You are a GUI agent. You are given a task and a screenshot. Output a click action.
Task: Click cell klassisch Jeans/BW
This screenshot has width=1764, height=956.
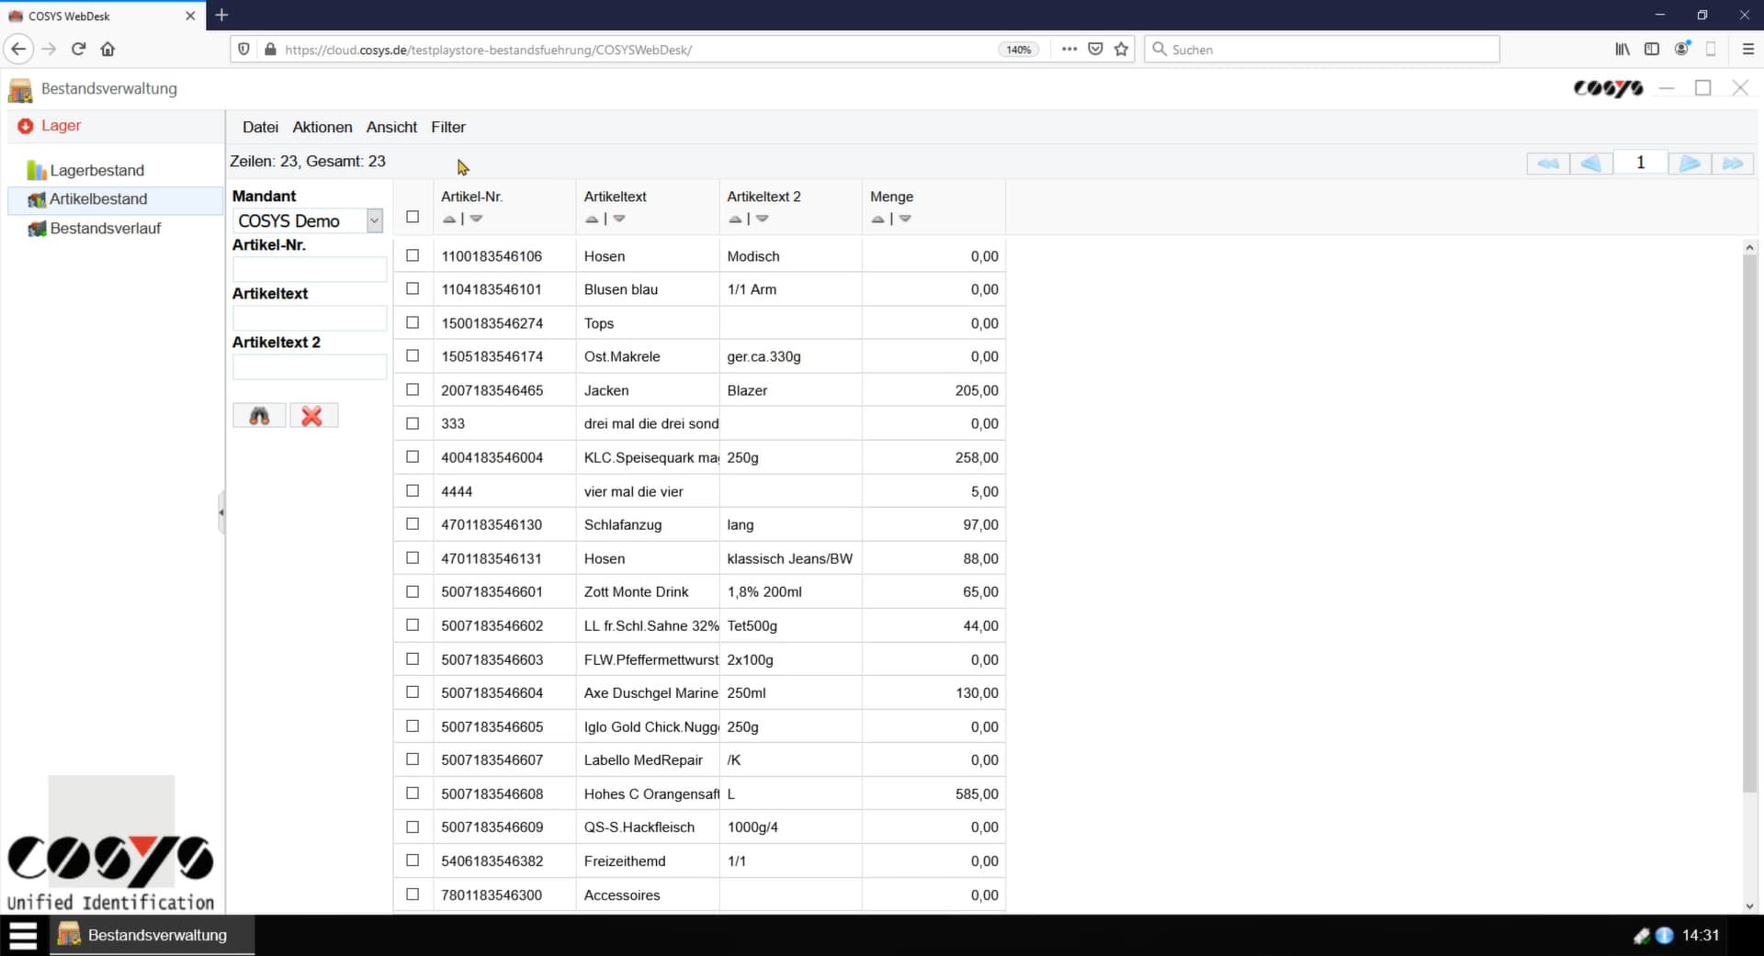tap(790, 558)
